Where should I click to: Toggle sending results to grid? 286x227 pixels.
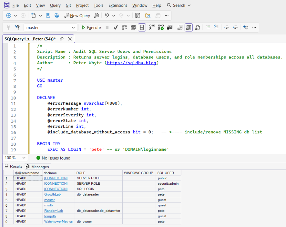point(189,27)
